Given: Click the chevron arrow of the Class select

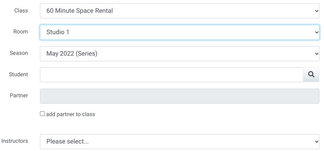Looking at the screenshot, I should [x=316, y=11].
